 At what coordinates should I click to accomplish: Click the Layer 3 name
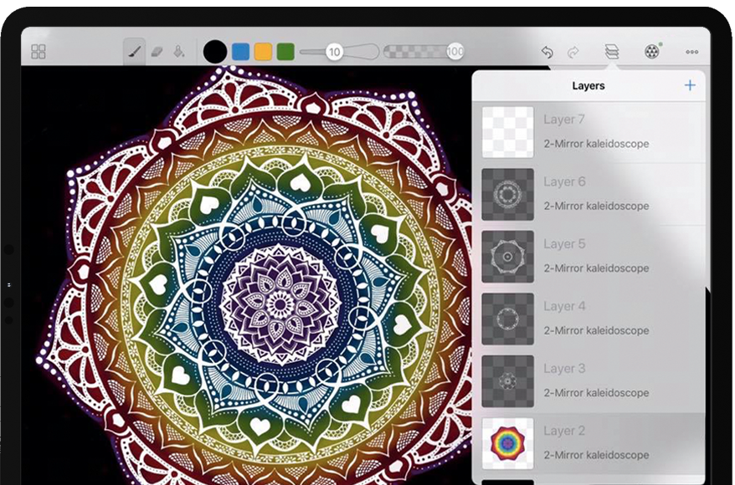pos(564,369)
